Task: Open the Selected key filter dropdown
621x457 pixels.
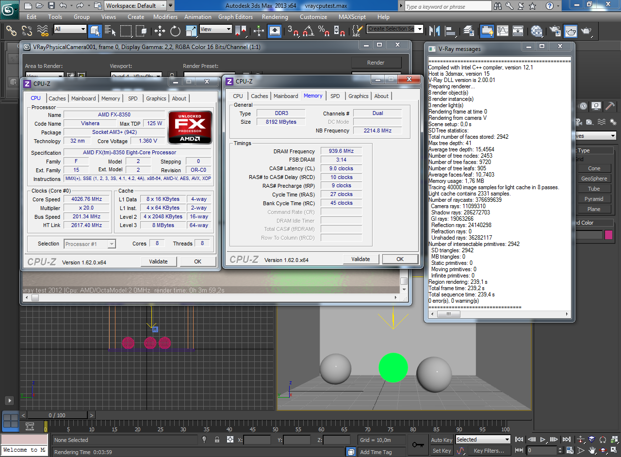Action: (483, 440)
